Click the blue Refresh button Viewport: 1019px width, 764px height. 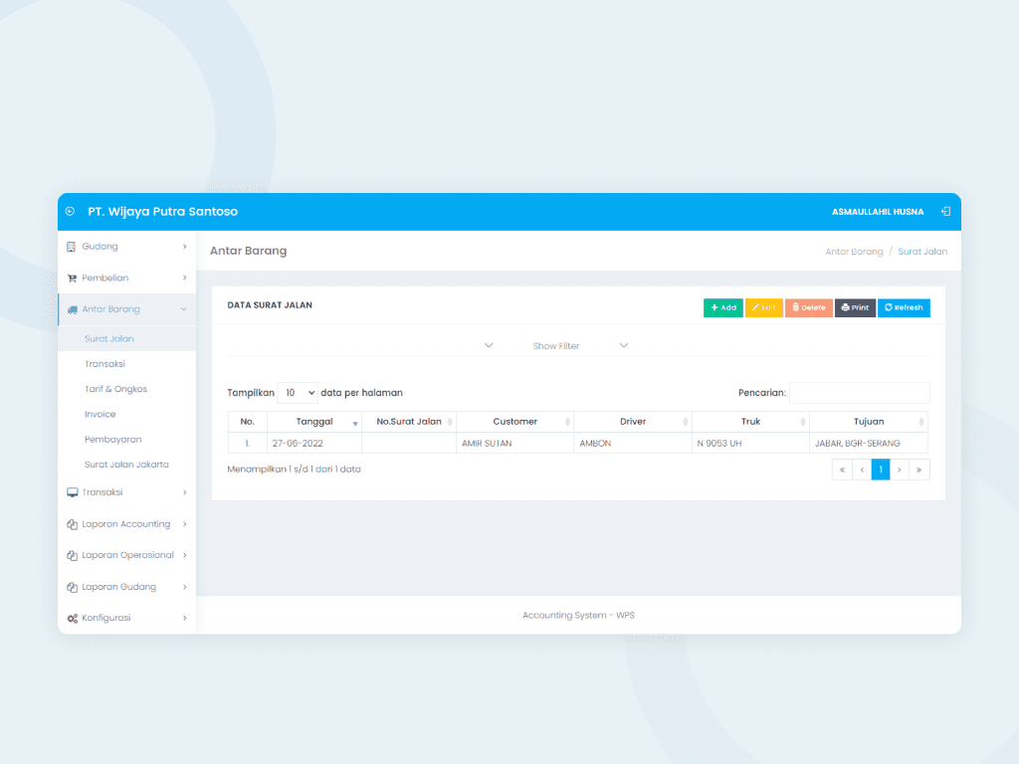904,308
